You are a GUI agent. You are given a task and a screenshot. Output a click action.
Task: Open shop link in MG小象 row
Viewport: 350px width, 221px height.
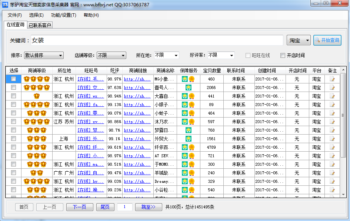137,79
